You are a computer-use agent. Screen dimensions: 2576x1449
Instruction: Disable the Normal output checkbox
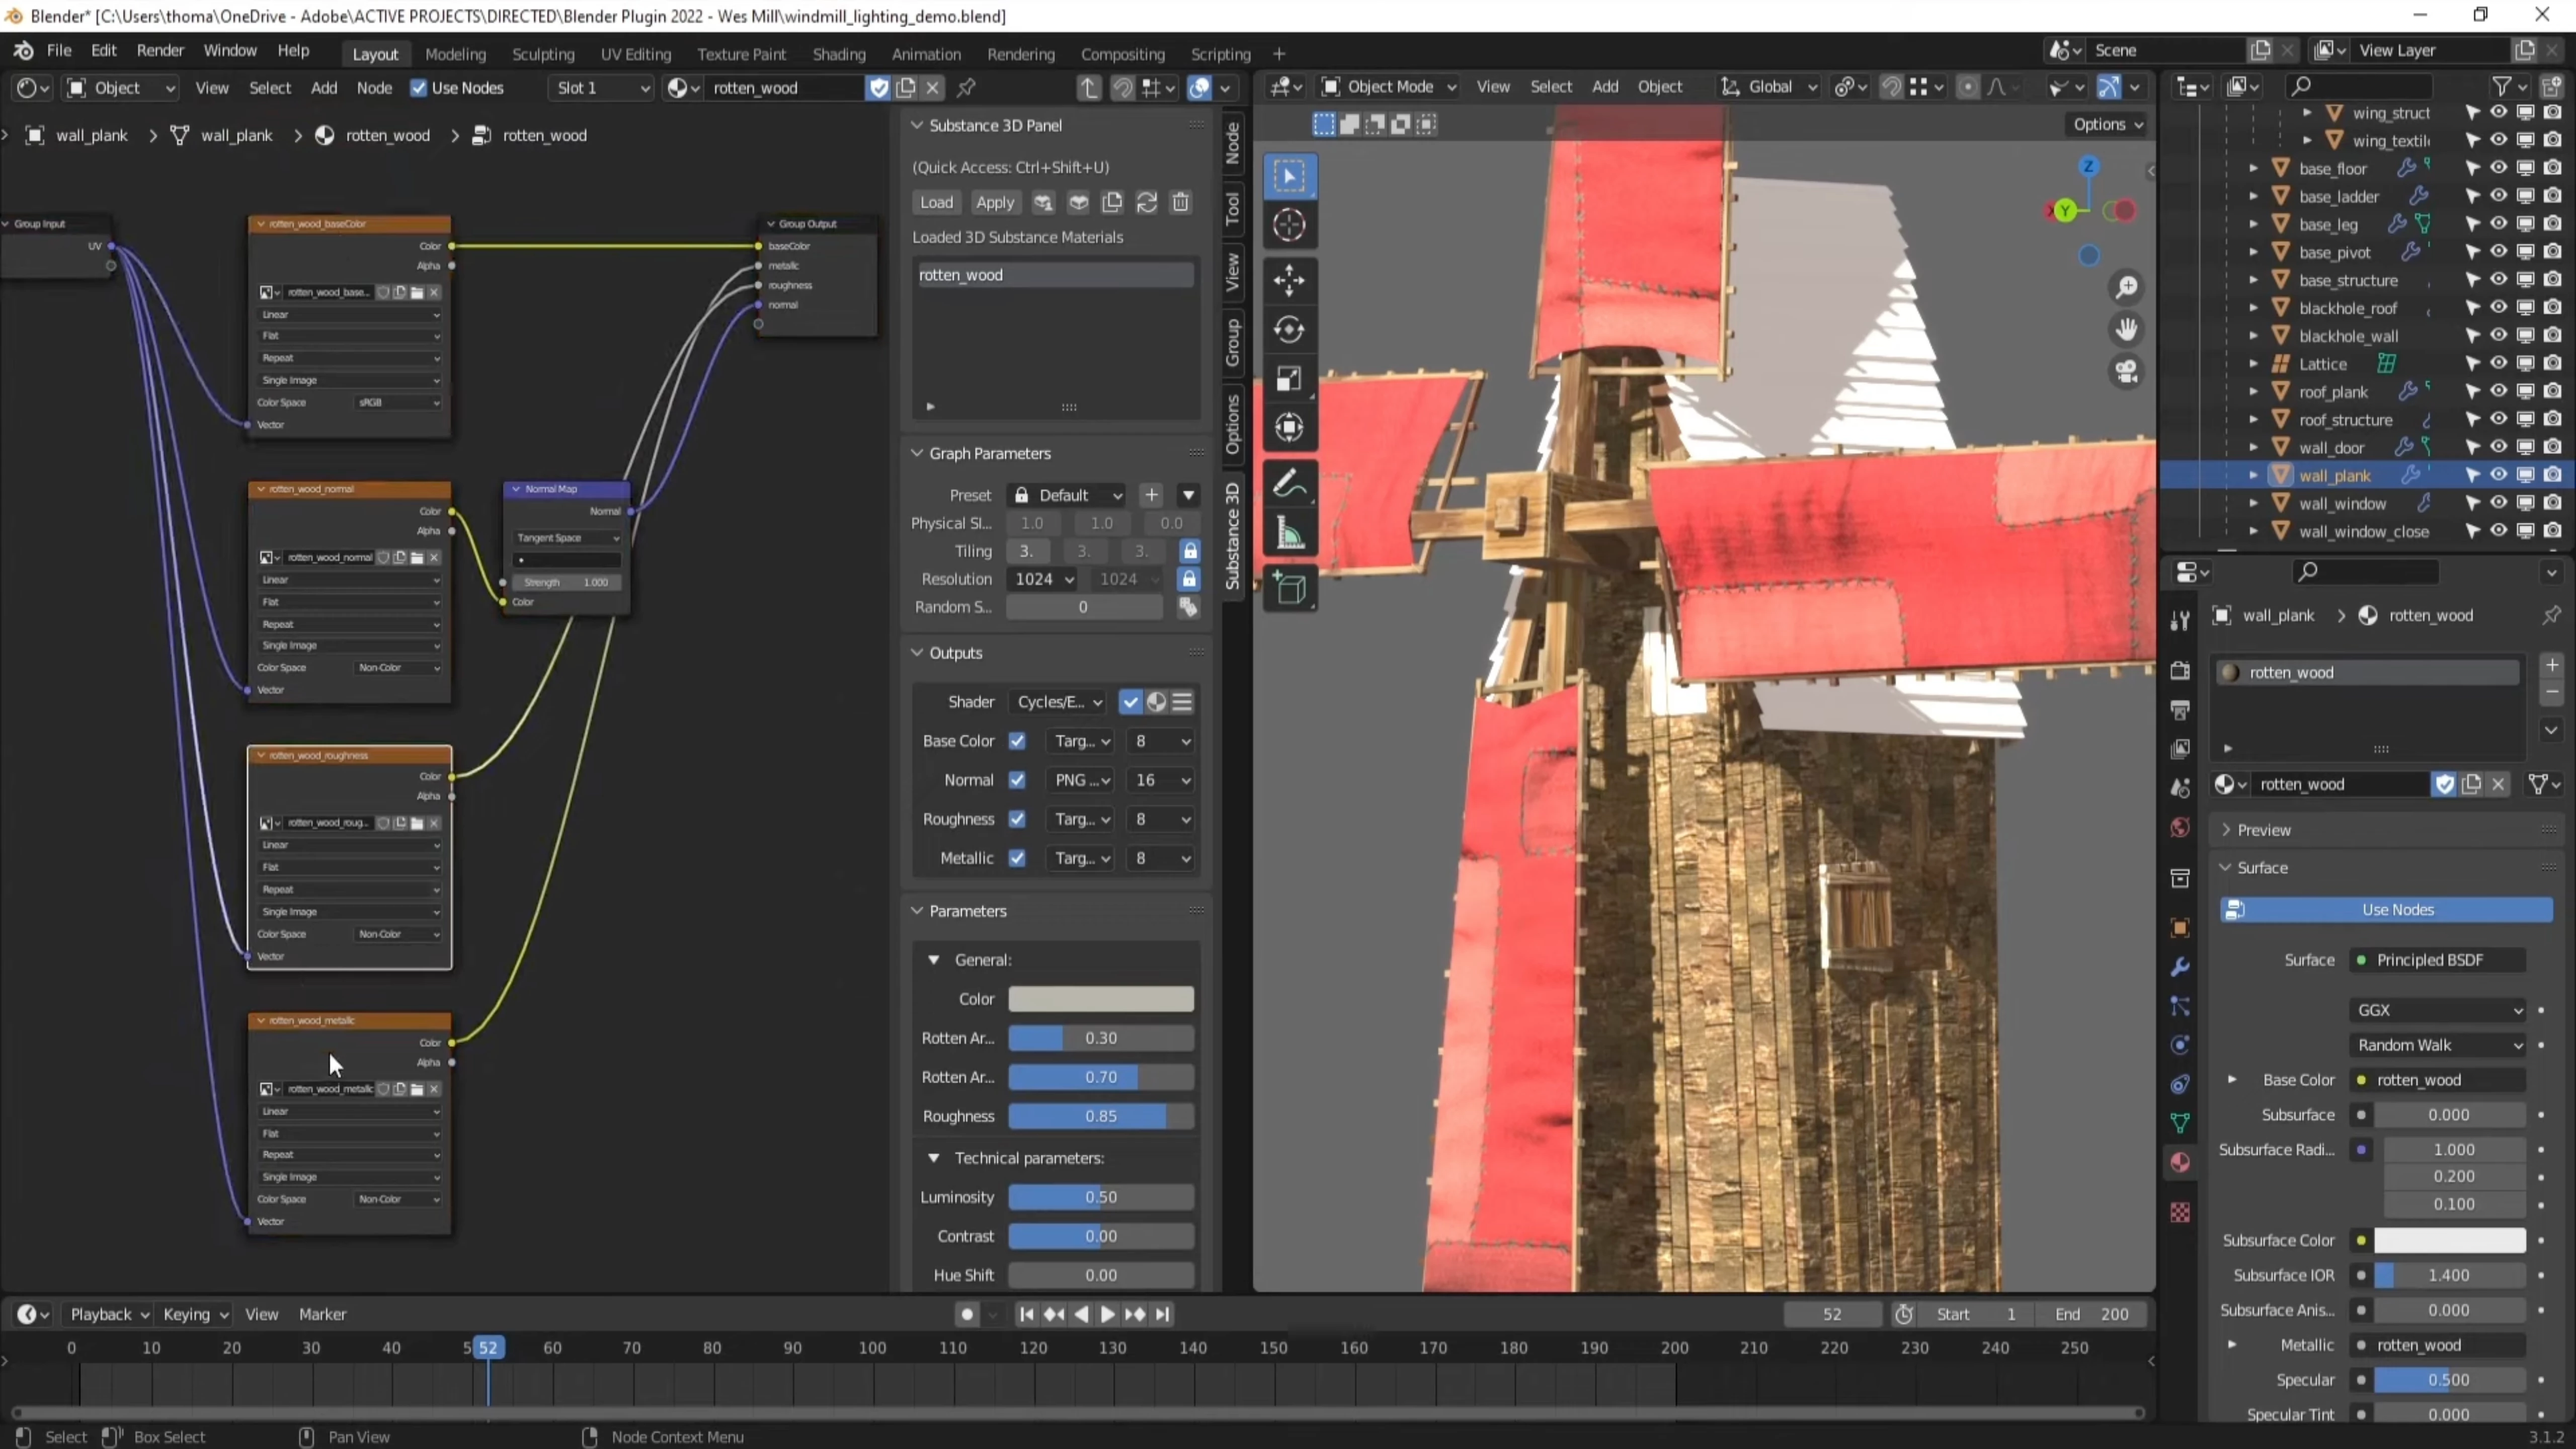[1017, 780]
